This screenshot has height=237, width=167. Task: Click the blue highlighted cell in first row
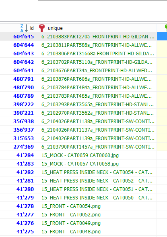coord(162,37)
